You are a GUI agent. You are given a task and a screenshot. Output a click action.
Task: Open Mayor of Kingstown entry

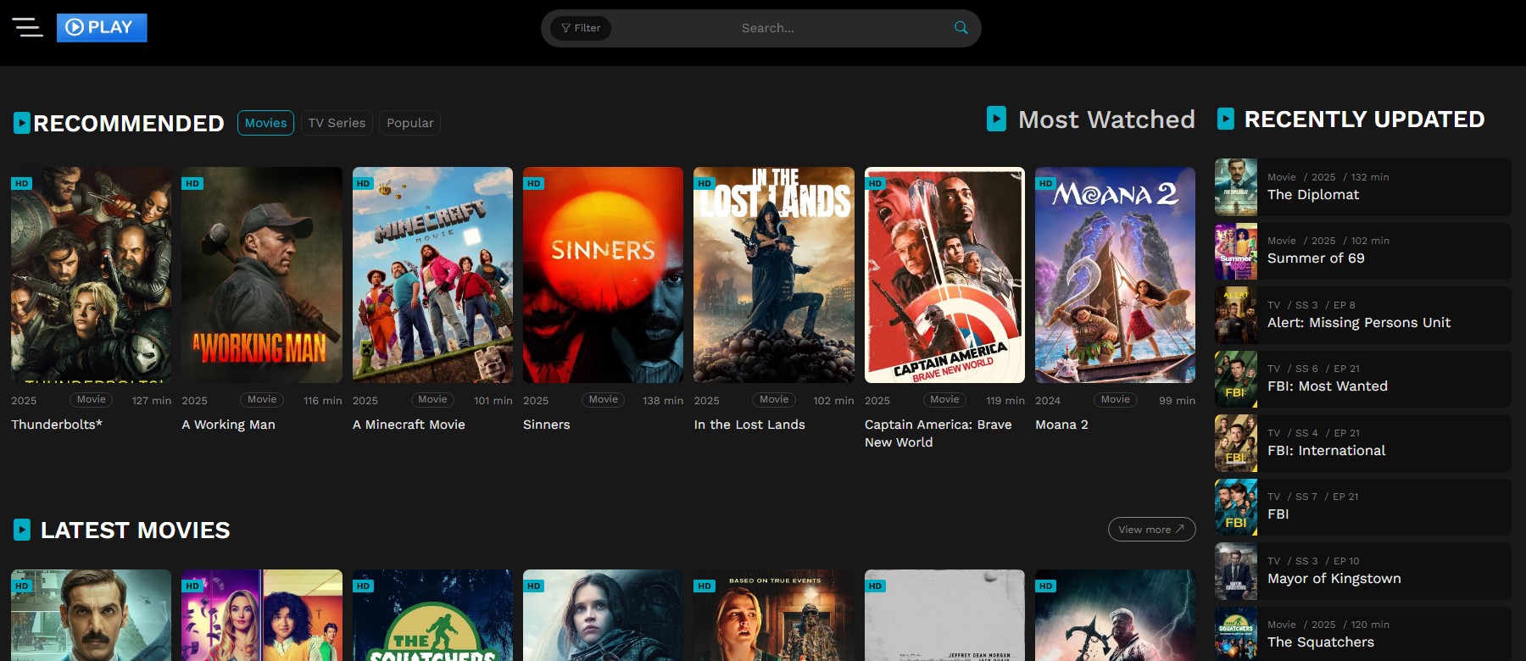coord(1362,571)
